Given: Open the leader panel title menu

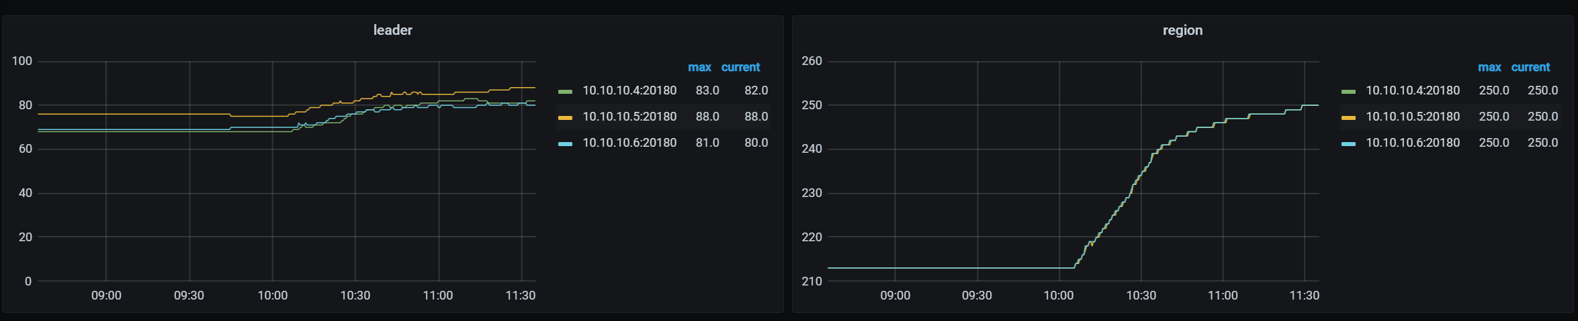Looking at the screenshot, I should click(393, 30).
